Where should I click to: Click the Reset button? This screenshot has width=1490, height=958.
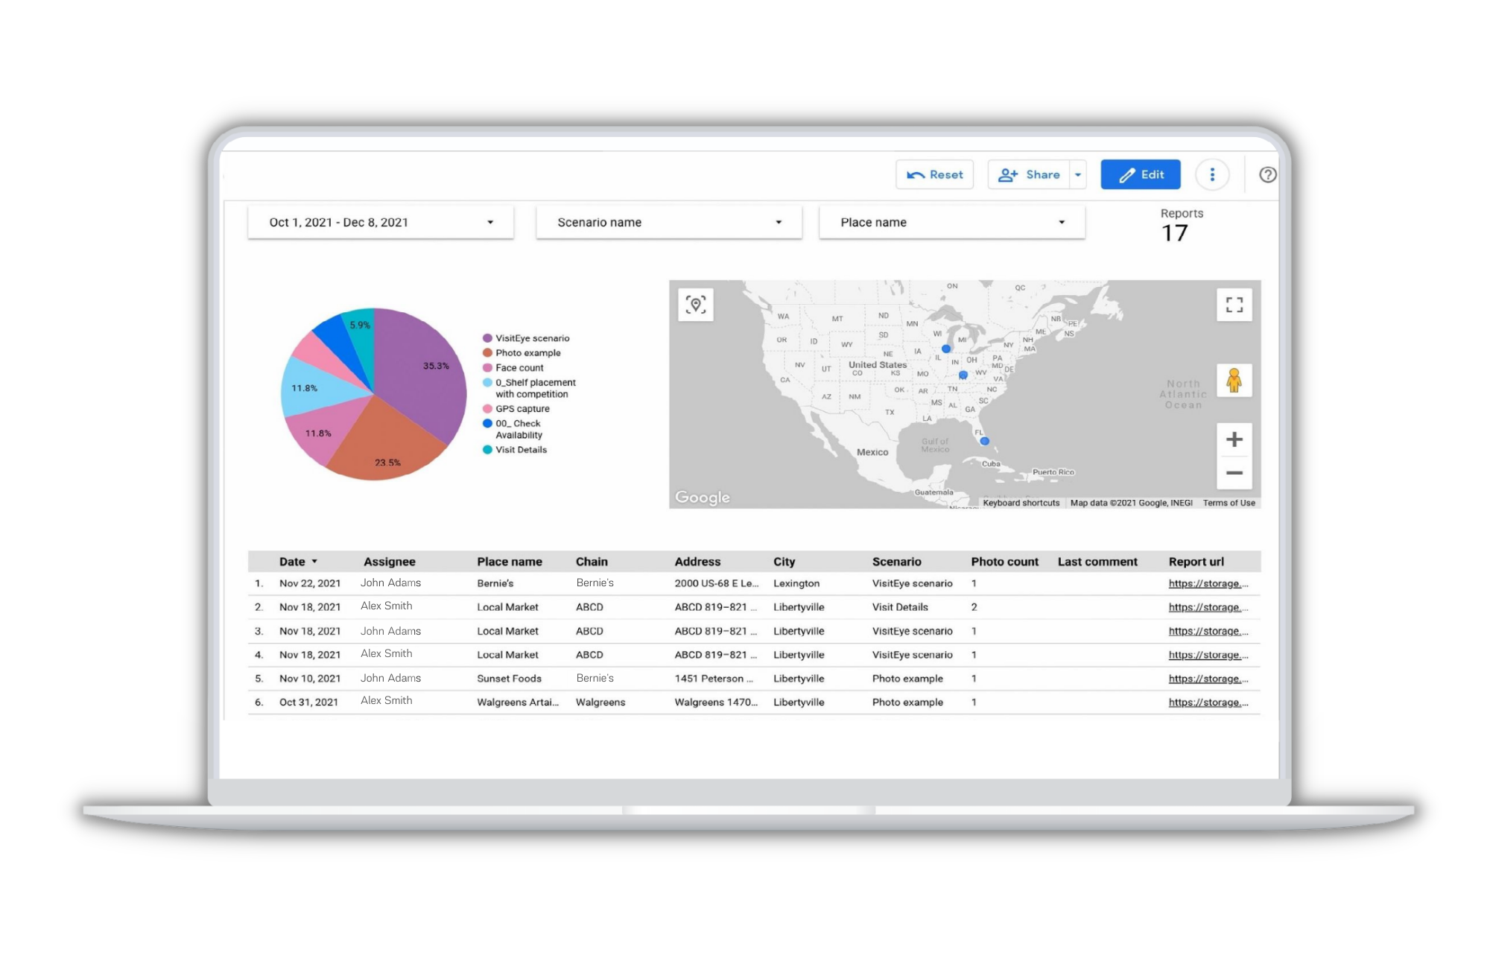click(x=934, y=174)
